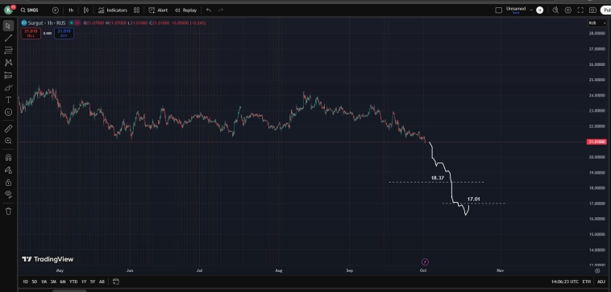Select the brush drawing tool

(x=8, y=88)
